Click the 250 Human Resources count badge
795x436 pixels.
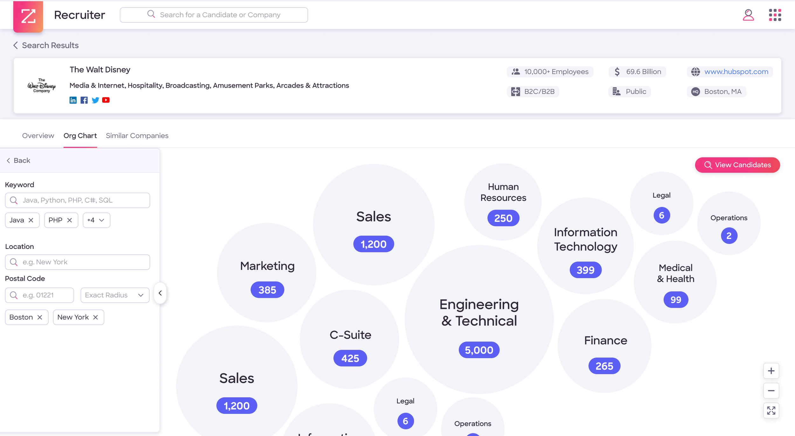point(503,218)
